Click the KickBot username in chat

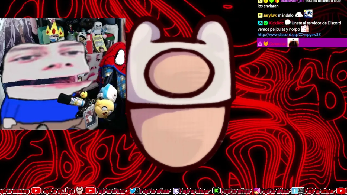(276, 23)
